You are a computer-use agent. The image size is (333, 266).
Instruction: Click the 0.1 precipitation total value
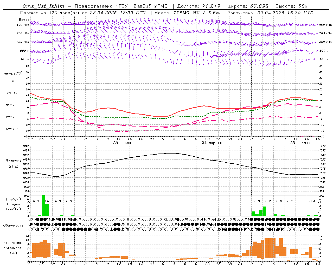pyautogui.click(x=290, y=201)
